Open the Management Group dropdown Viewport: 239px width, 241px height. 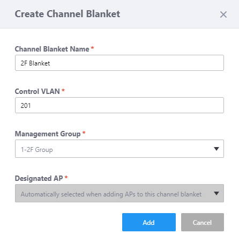tap(119, 149)
